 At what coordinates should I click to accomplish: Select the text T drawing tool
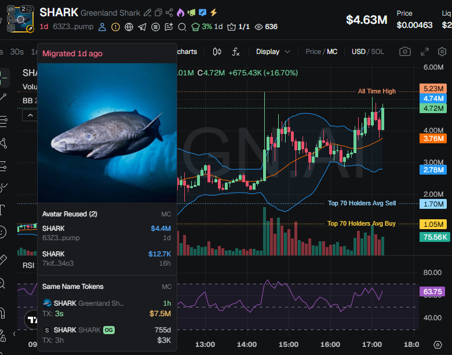pos(3,210)
